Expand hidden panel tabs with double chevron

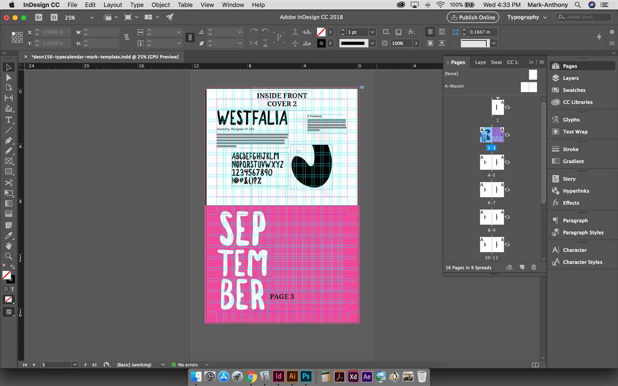(531, 62)
